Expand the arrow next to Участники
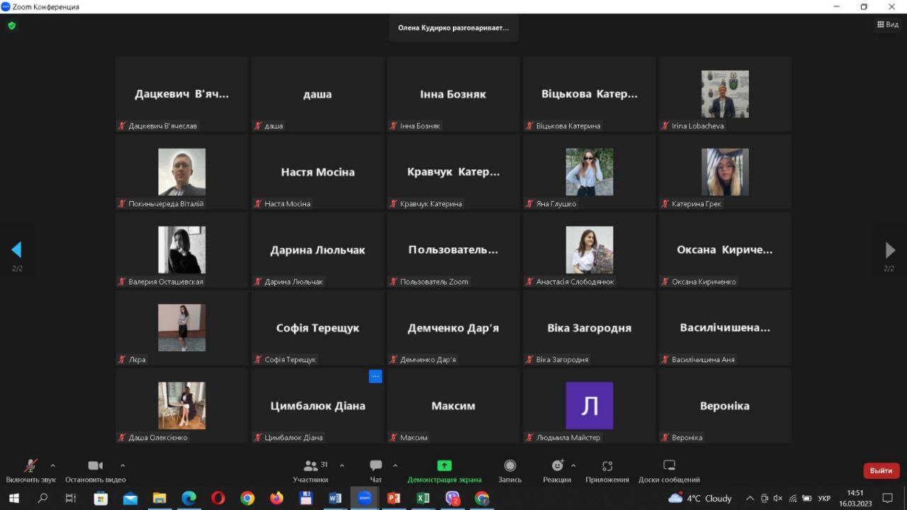 [342, 465]
